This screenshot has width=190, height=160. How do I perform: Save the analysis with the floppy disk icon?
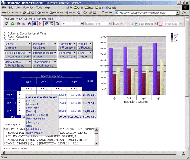tap(7, 24)
